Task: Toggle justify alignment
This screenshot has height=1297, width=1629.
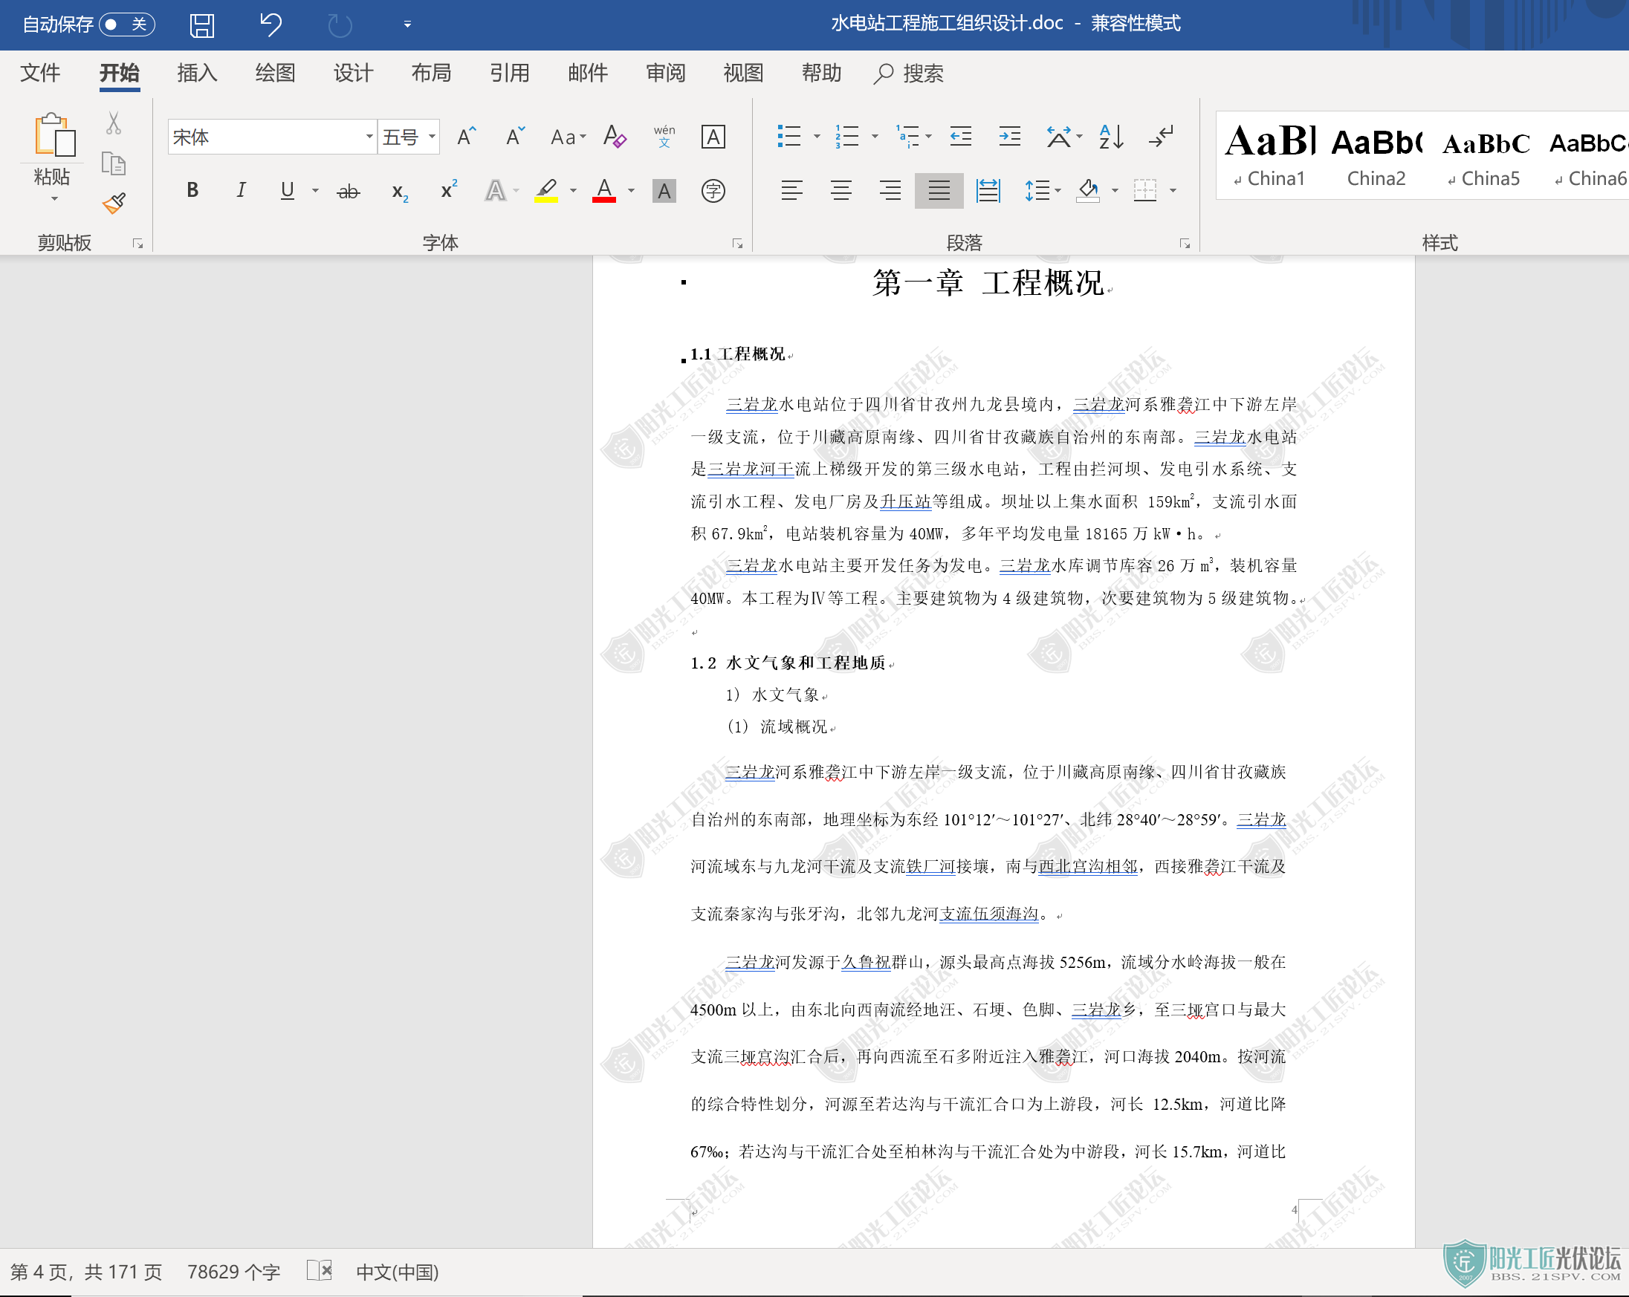Action: coord(939,191)
